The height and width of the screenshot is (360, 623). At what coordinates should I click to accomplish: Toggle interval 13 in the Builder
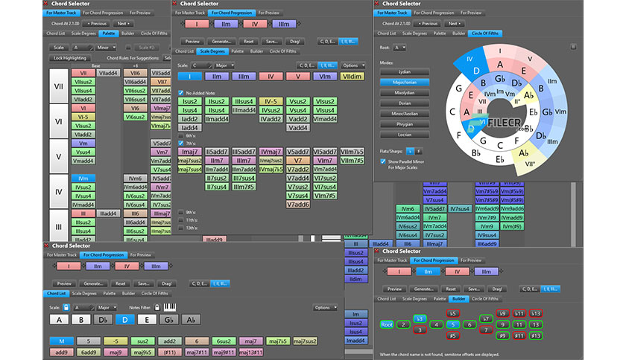point(536,324)
